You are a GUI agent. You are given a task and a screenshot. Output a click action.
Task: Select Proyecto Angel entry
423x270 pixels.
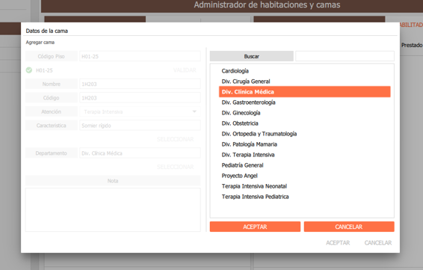[240, 176]
